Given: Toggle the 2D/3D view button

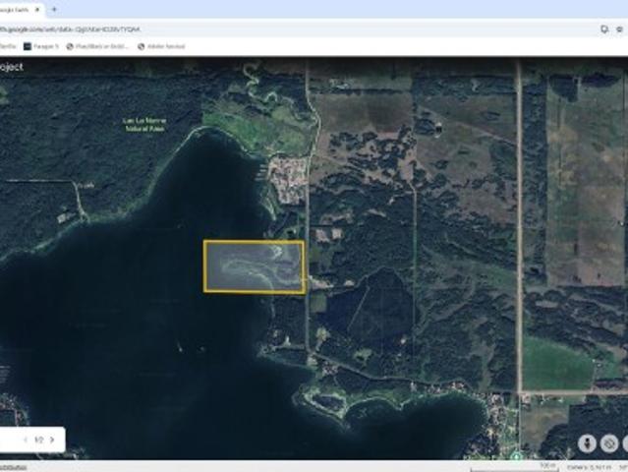Looking at the screenshot, I should [x=608, y=443].
